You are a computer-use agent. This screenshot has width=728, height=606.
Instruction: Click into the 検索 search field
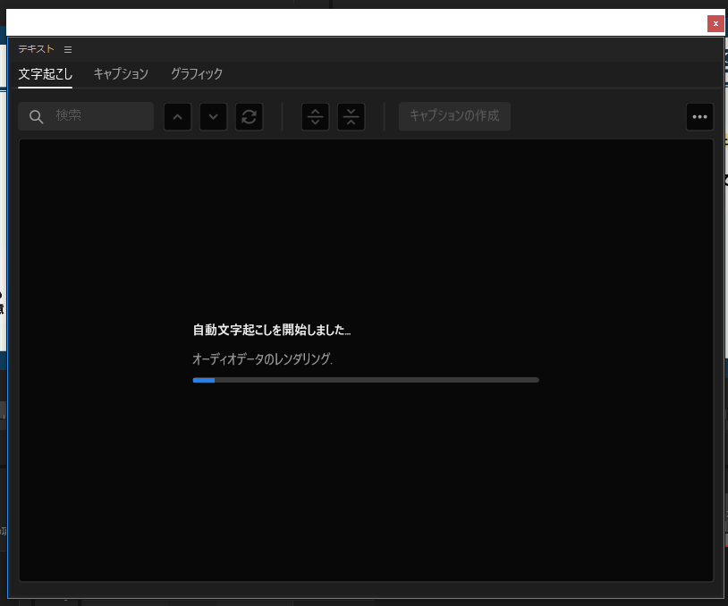point(98,116)
